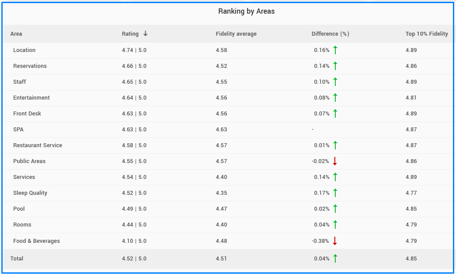Click the 4.77 top fidelity for Sleep Quality
Viewport: 456px width, 275px height.
pyautogui.click(x=411, y=193)
